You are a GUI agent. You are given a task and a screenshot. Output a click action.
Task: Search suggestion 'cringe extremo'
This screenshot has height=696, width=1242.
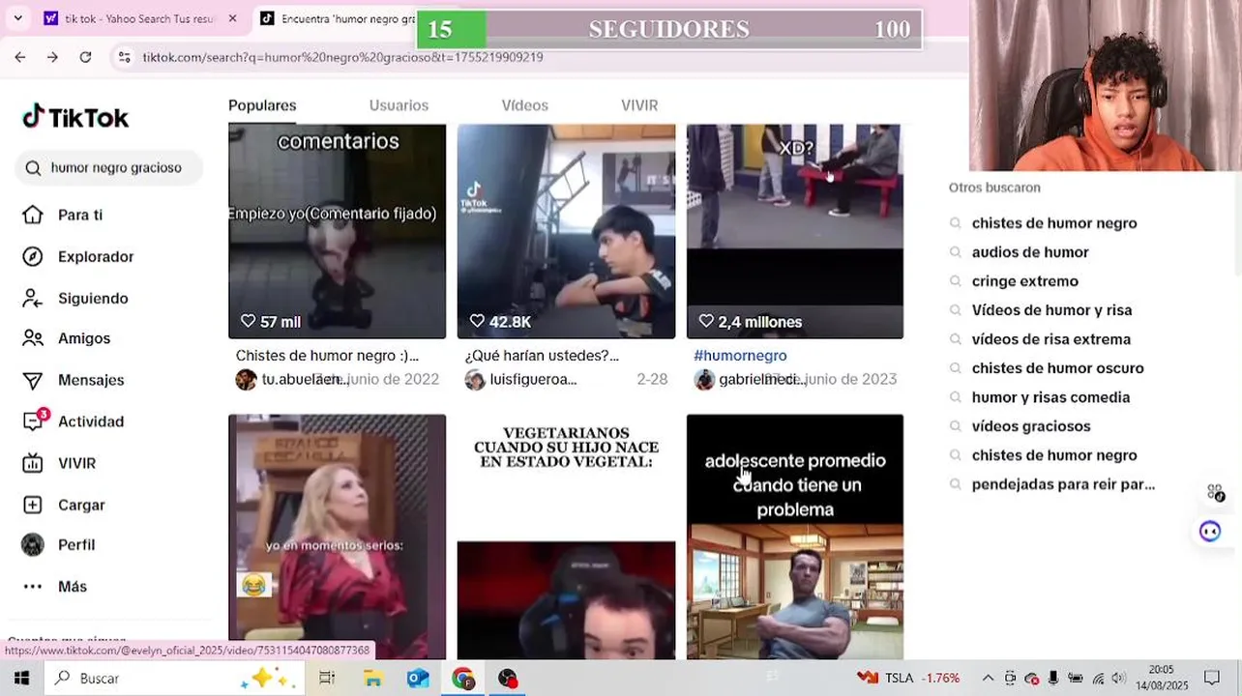(x=1024, y=281)
